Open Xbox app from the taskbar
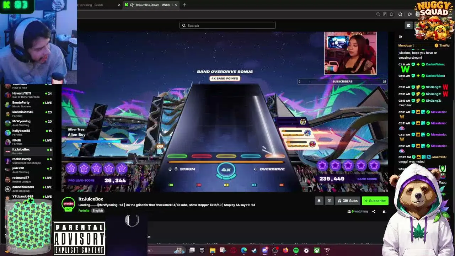455x256 pixels. 317,250
